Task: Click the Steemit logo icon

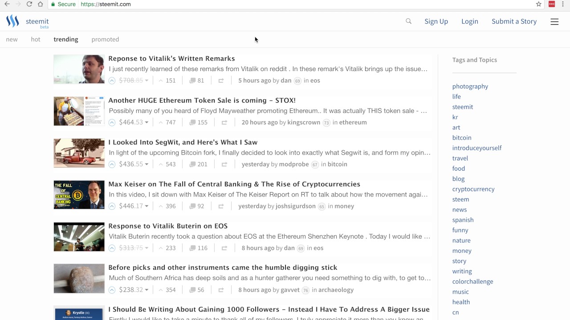Action: (x=12, y=21)
